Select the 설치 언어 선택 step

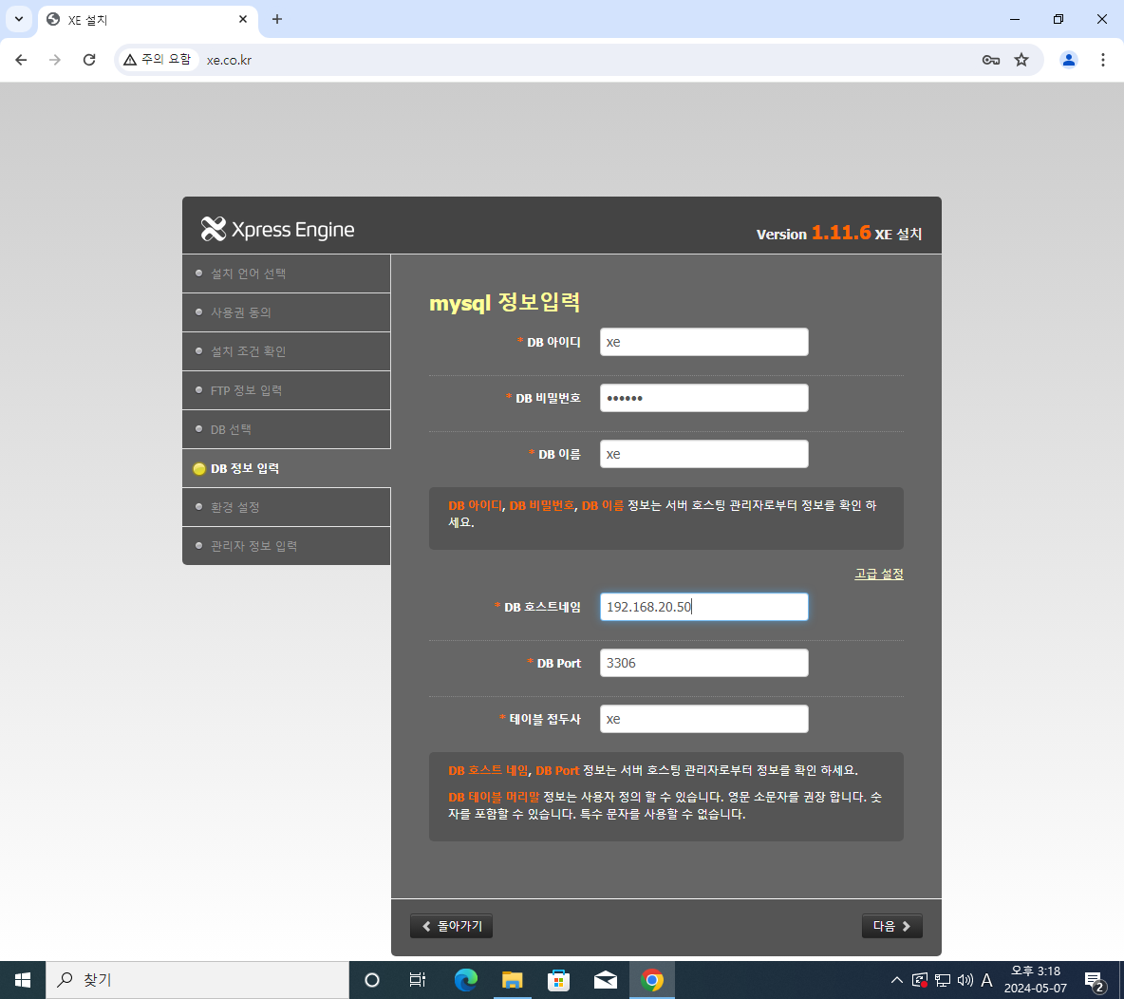[287, 273]
